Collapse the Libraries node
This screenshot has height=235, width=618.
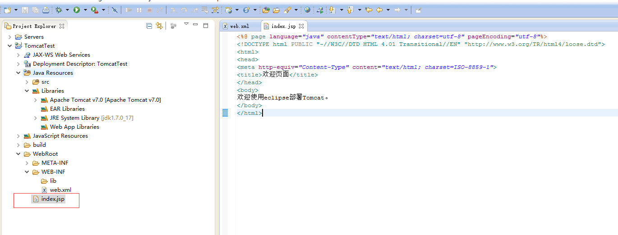coord(27,91)
